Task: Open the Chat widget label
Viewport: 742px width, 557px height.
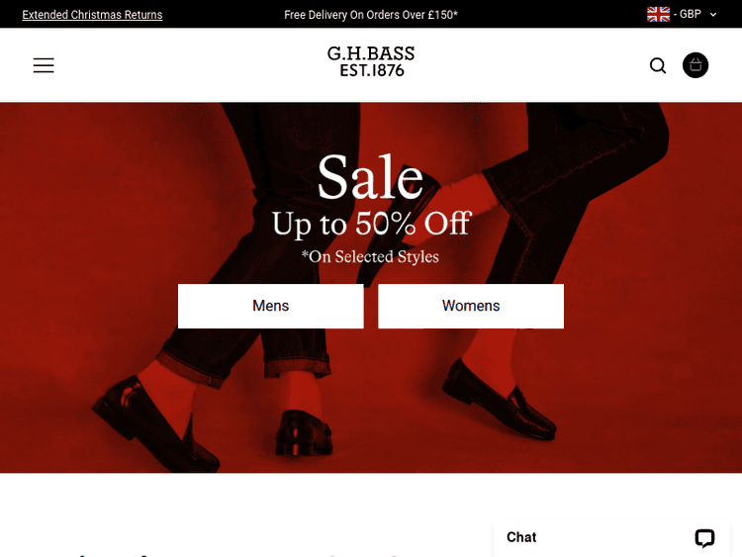Action: [521, 537]
